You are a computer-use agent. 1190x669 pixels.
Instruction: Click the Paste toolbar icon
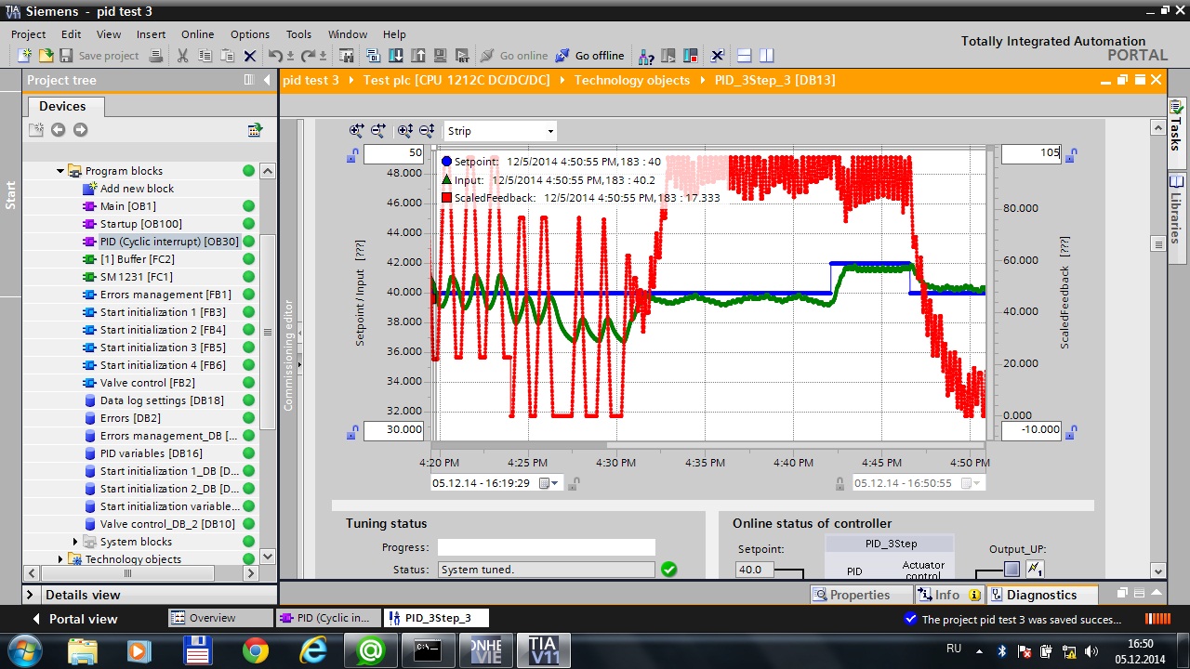(228, 56)
